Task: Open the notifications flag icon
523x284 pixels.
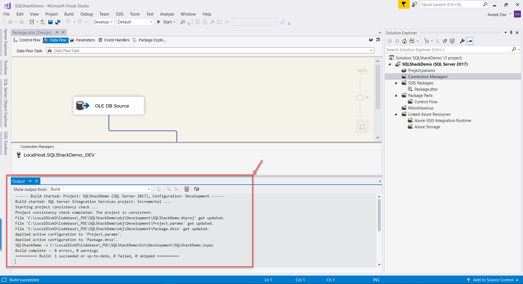Action: pyautogui.click(x=404, y=5)
